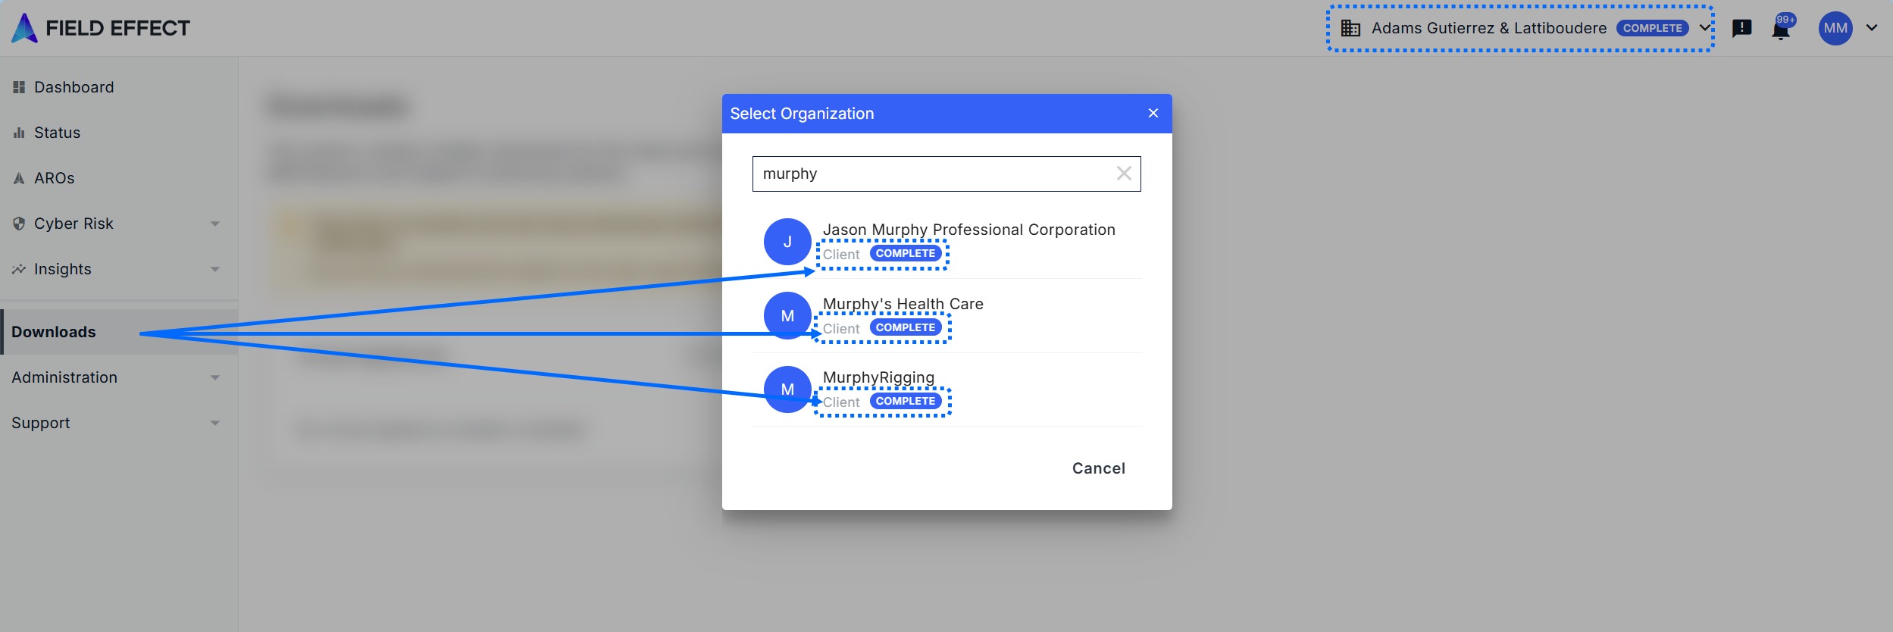Expand the Administration section arrow
The width and height of the screenshot is (1893, 632).
[x=215, y=377]
